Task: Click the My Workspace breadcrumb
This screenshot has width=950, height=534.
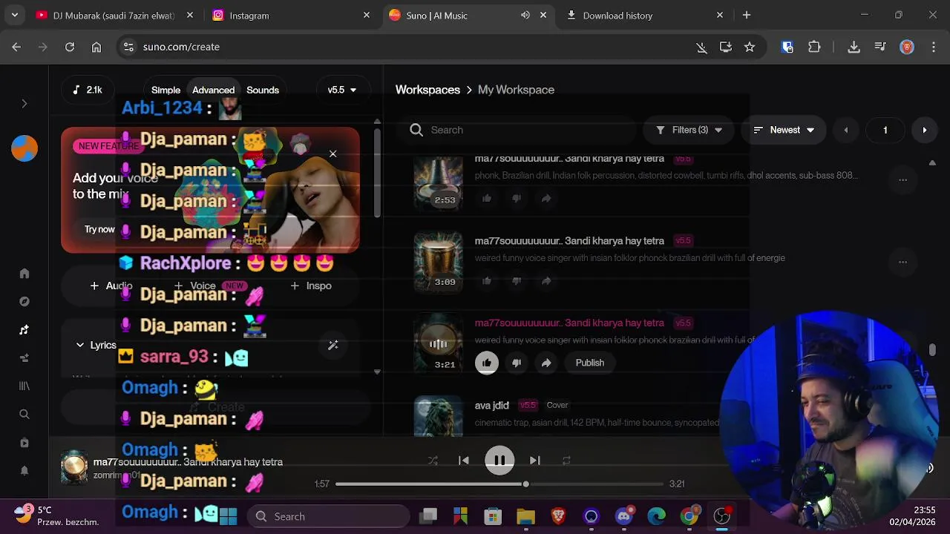Action: (516, 90)
